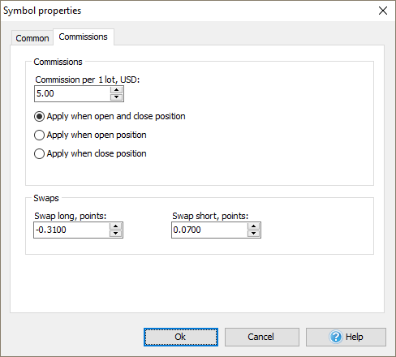Focus the Swap short points field
The image size is (396, 357).
tap(209, 230)
